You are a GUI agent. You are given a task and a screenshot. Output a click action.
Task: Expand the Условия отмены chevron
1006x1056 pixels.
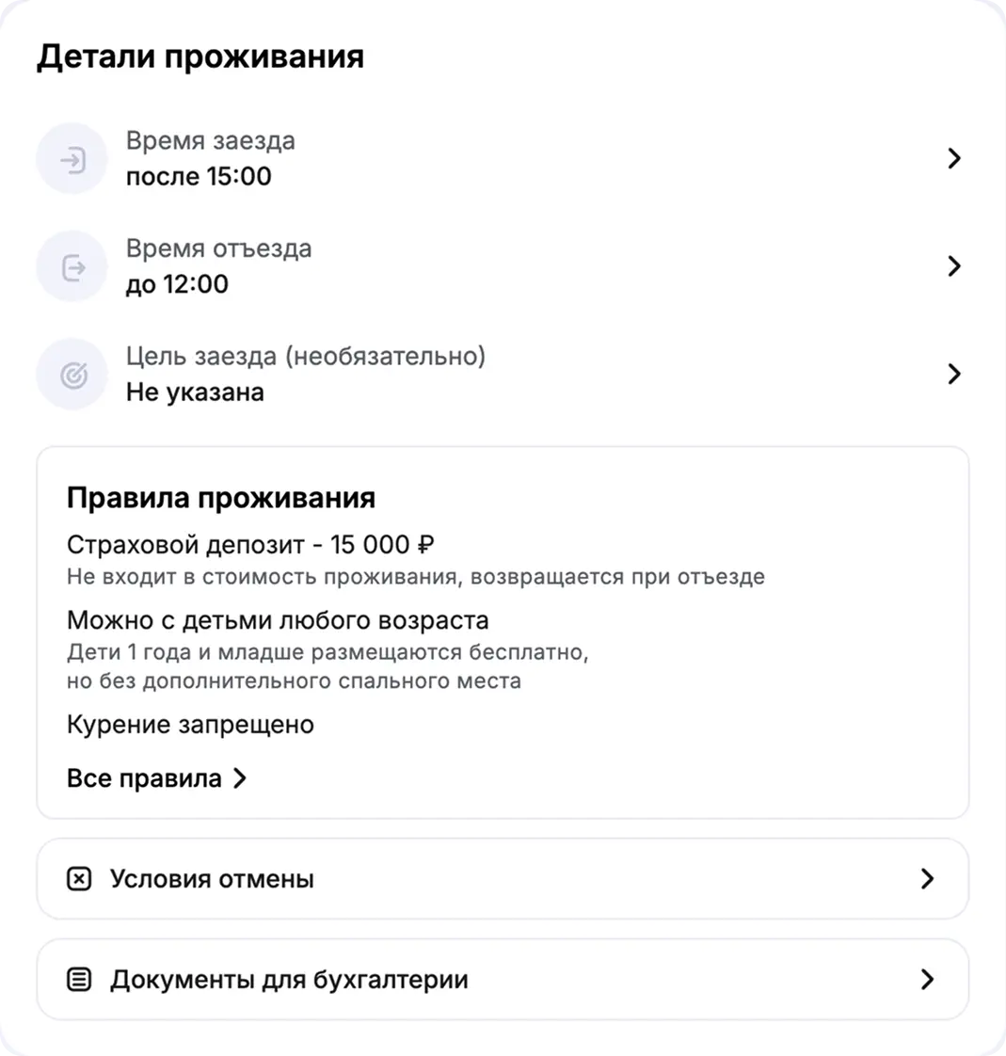click(927, 879)
